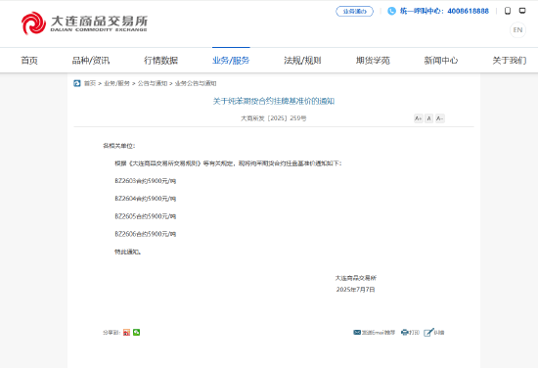Screen dimensions: 538x368
Task: Click the BZ2606合约5900元/吨 line
Action: pyautogui.click(x=146, y=234)
